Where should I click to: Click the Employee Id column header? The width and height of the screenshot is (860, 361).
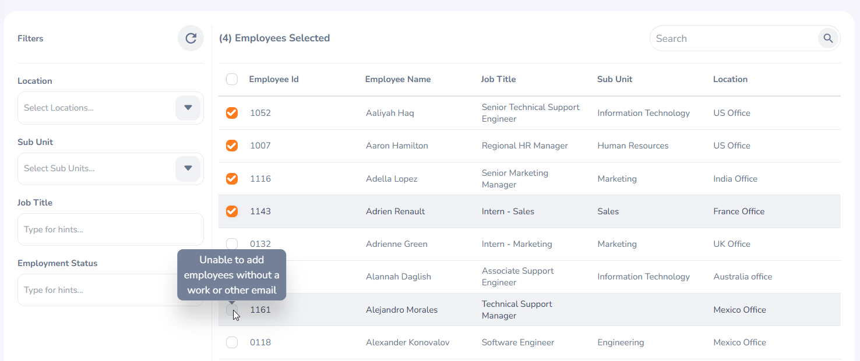[x=274, y=79]
